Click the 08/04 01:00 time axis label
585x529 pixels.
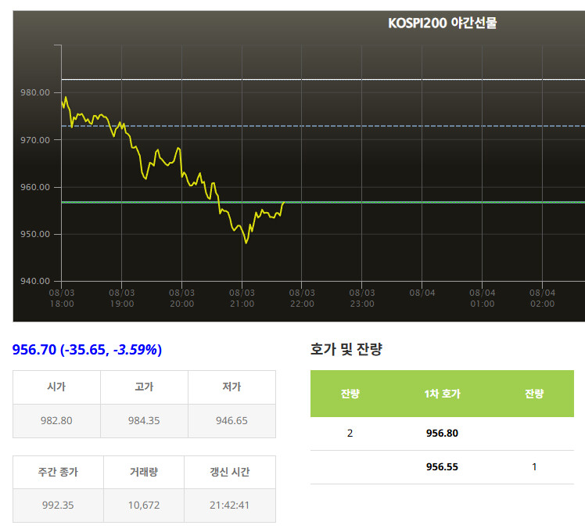coord(482,298)
